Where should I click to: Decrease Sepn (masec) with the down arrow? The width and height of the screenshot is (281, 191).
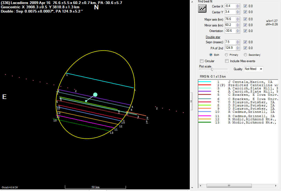coord(238,43)
